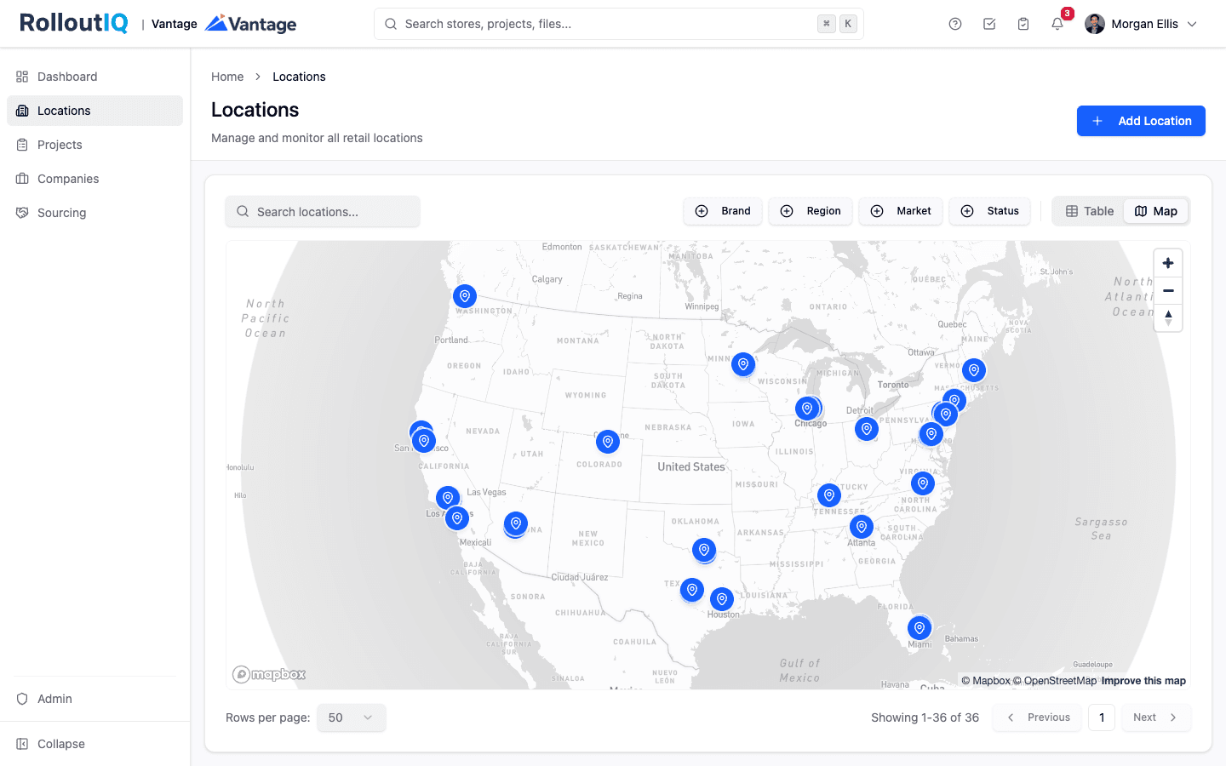
Task: Select the Tennessee location pin
Action: point(829,494)
